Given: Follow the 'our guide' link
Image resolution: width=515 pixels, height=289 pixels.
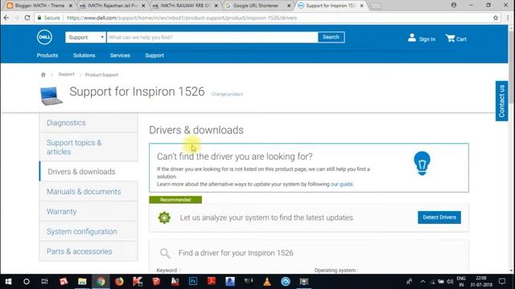Looking at the screenshot, I should (341, 184).
